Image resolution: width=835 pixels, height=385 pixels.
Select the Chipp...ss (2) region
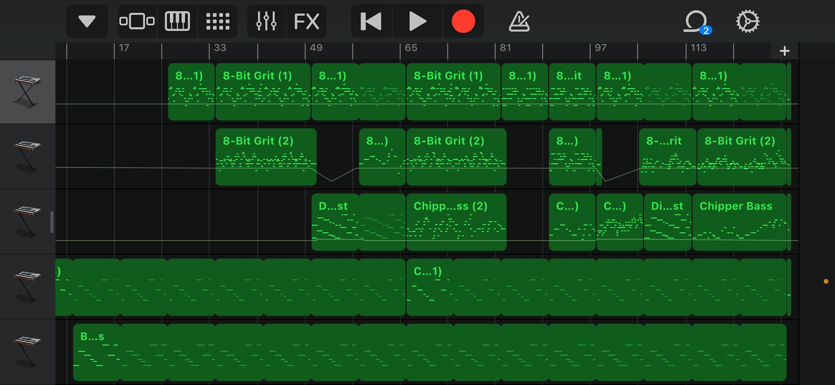coord(456,222)
